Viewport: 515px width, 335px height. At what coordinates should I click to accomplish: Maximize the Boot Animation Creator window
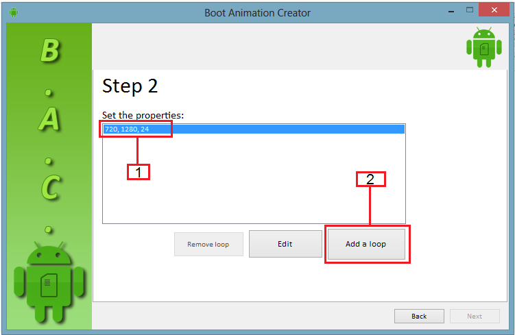tap(470, 11)
